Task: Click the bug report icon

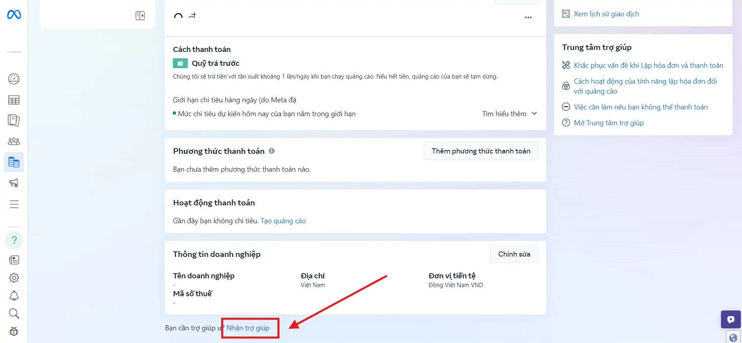Action: [x=14, y=331]
